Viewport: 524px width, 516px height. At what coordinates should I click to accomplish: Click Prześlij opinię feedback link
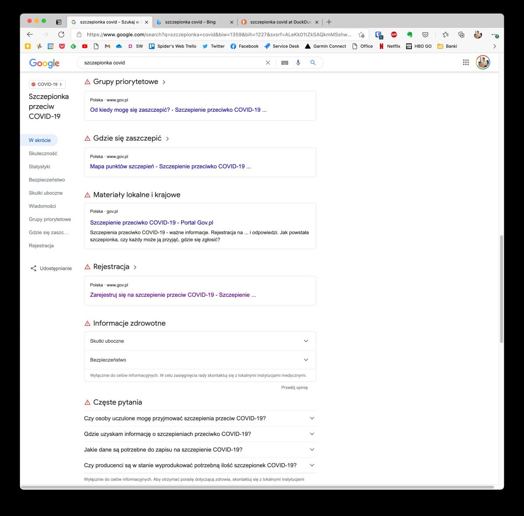point(294,388)
